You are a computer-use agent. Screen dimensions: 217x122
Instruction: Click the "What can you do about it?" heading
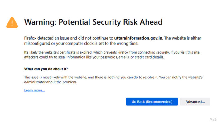(46, 69)
